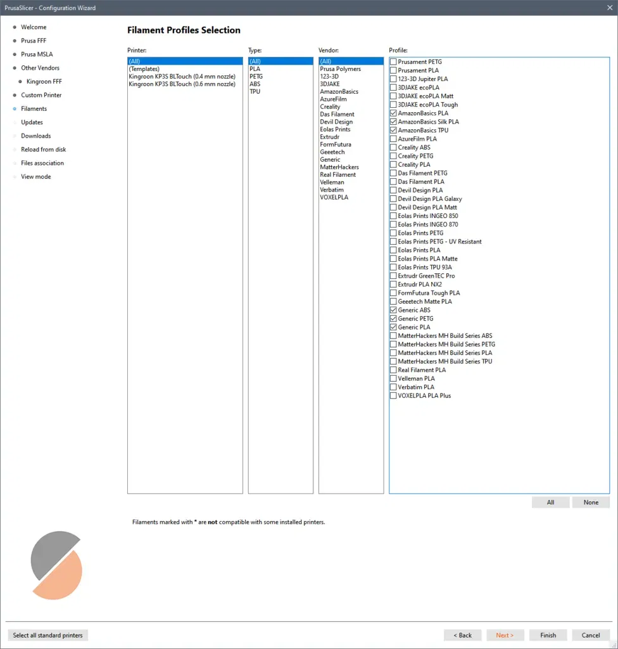Close the Configuration Wizard window
This screenshot has height=649, width=618.
(x=610, y=8)
